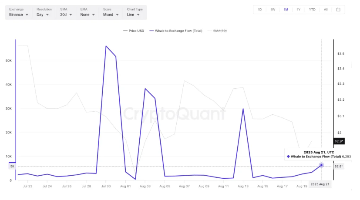Switch to the 1W time range
Image resolution: width=360 pixels, height=200 pixels.
(x=273, y=10)
